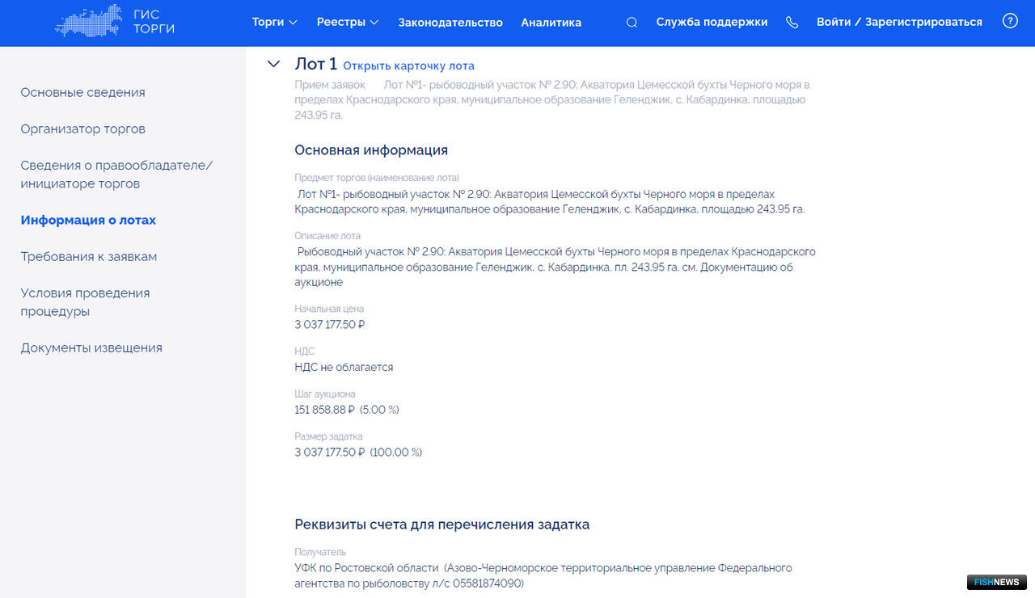Click the ГИС Торги logo
Viewport: 1035px width, 598px height.
point(115,22)
